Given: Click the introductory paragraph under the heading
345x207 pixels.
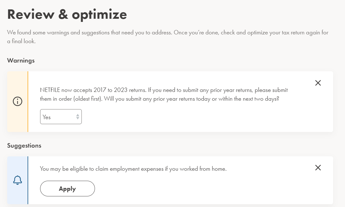Looking at the screenshot, I should (168, 37).
